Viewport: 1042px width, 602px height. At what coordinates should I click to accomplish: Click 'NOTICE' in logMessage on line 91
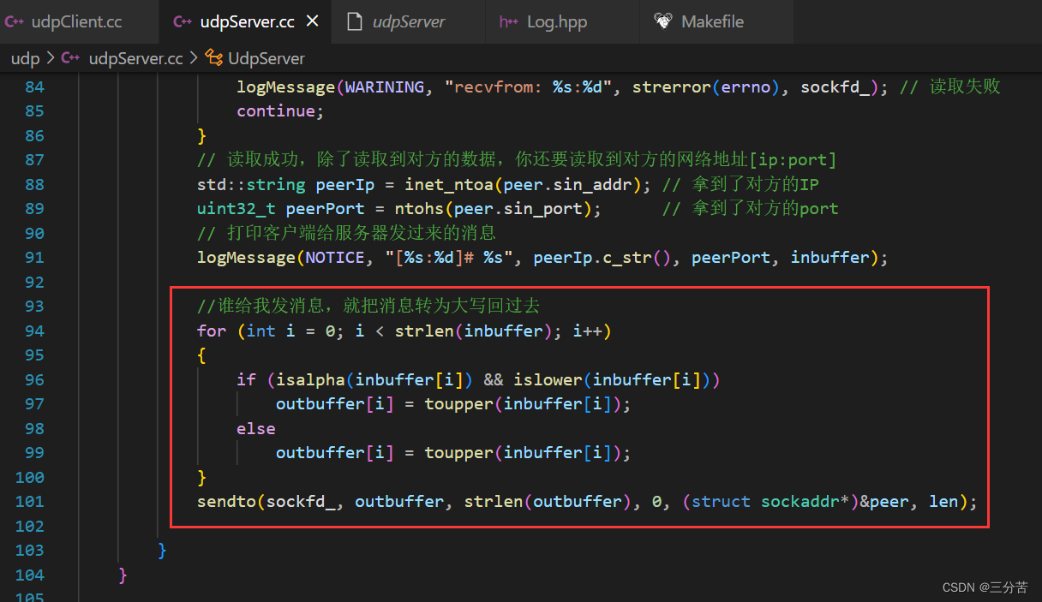tap(335, 257)
